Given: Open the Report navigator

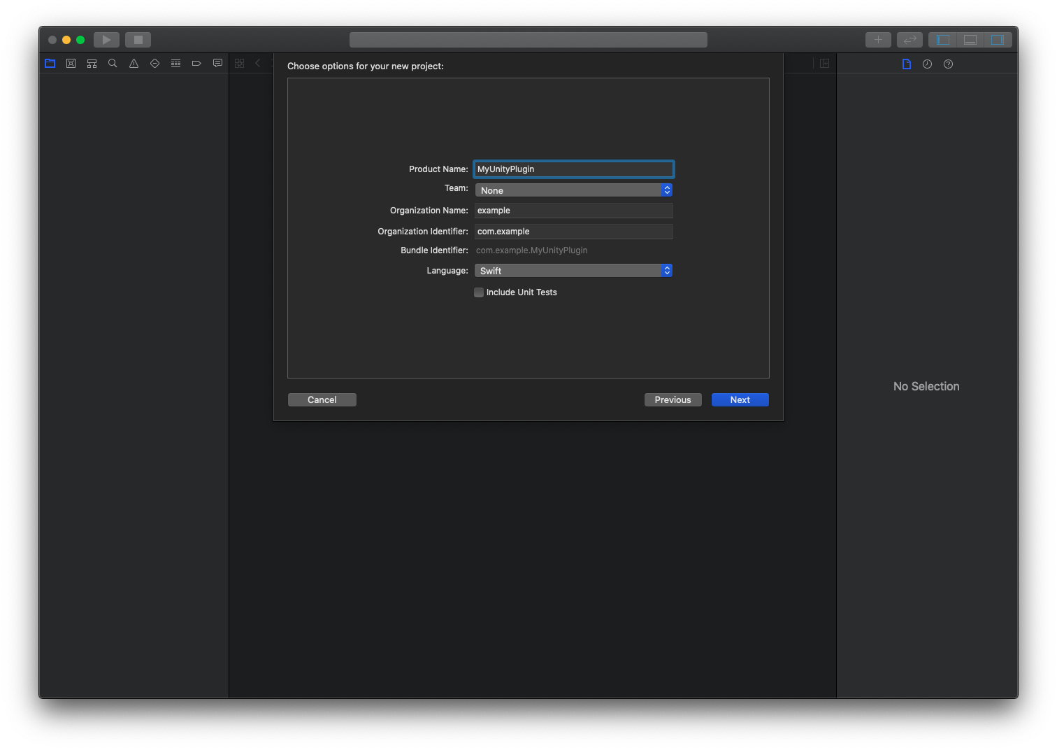Looking at the screenshot, I should pos(217,64).
